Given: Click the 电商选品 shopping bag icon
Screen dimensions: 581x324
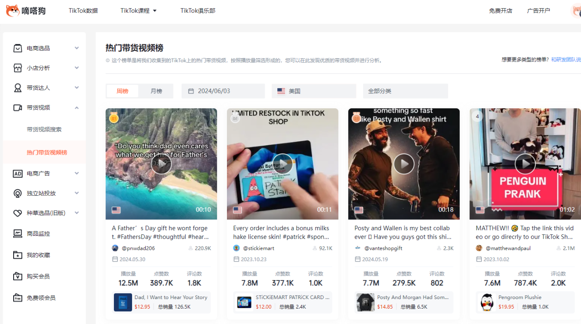Looking at the screenshot, I should pos(18,48).
